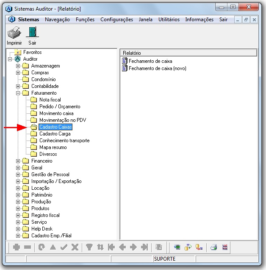The height and width of the screenshot is (270, 266).
Task: Click the yellow cylinder with red arrow icon
Action: point(199,247)
